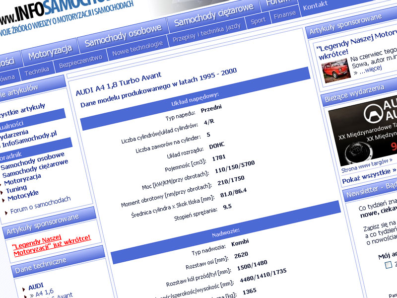Click the '2620' wheelbase value

point(241,255)
